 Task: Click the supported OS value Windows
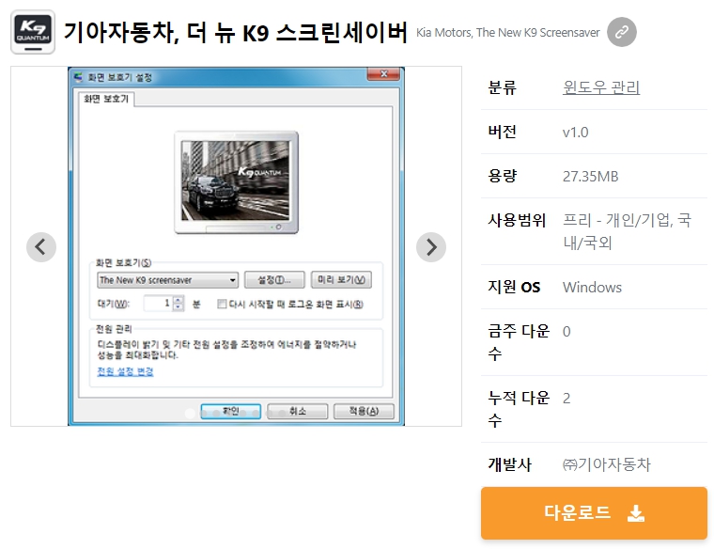tap(592, 288)
